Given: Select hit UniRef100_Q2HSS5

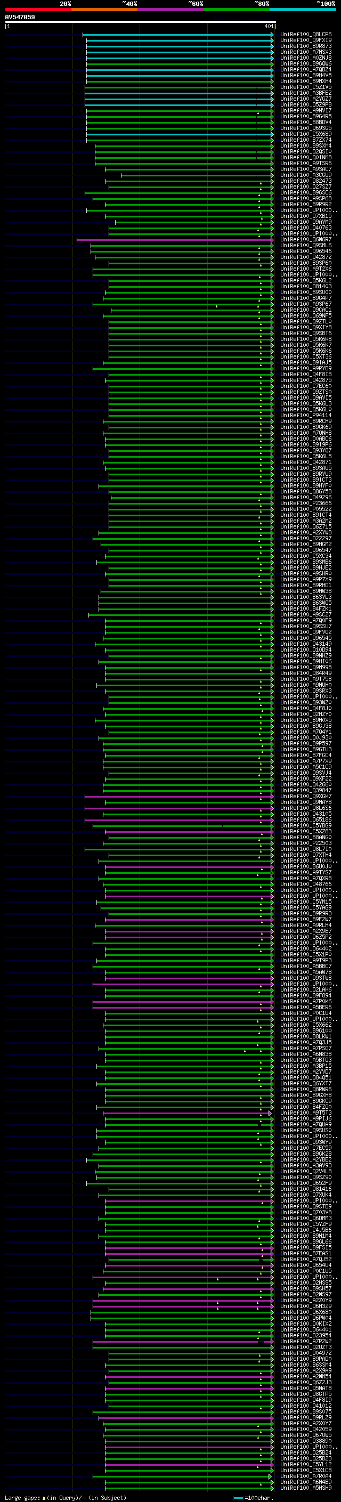Looking at the screenshot, I should (306, 1283).
